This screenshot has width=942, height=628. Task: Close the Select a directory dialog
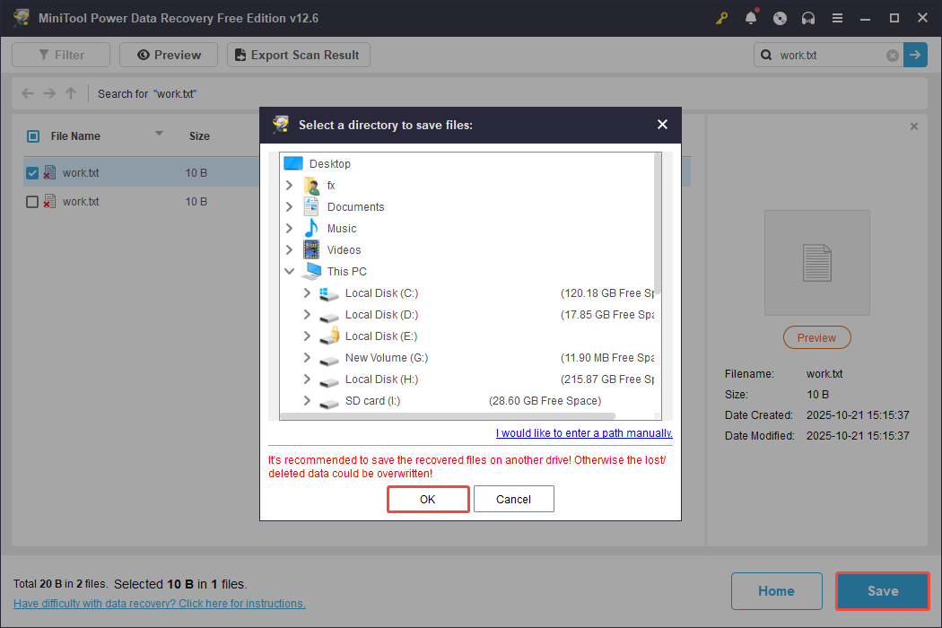click(x=662, y=125)
